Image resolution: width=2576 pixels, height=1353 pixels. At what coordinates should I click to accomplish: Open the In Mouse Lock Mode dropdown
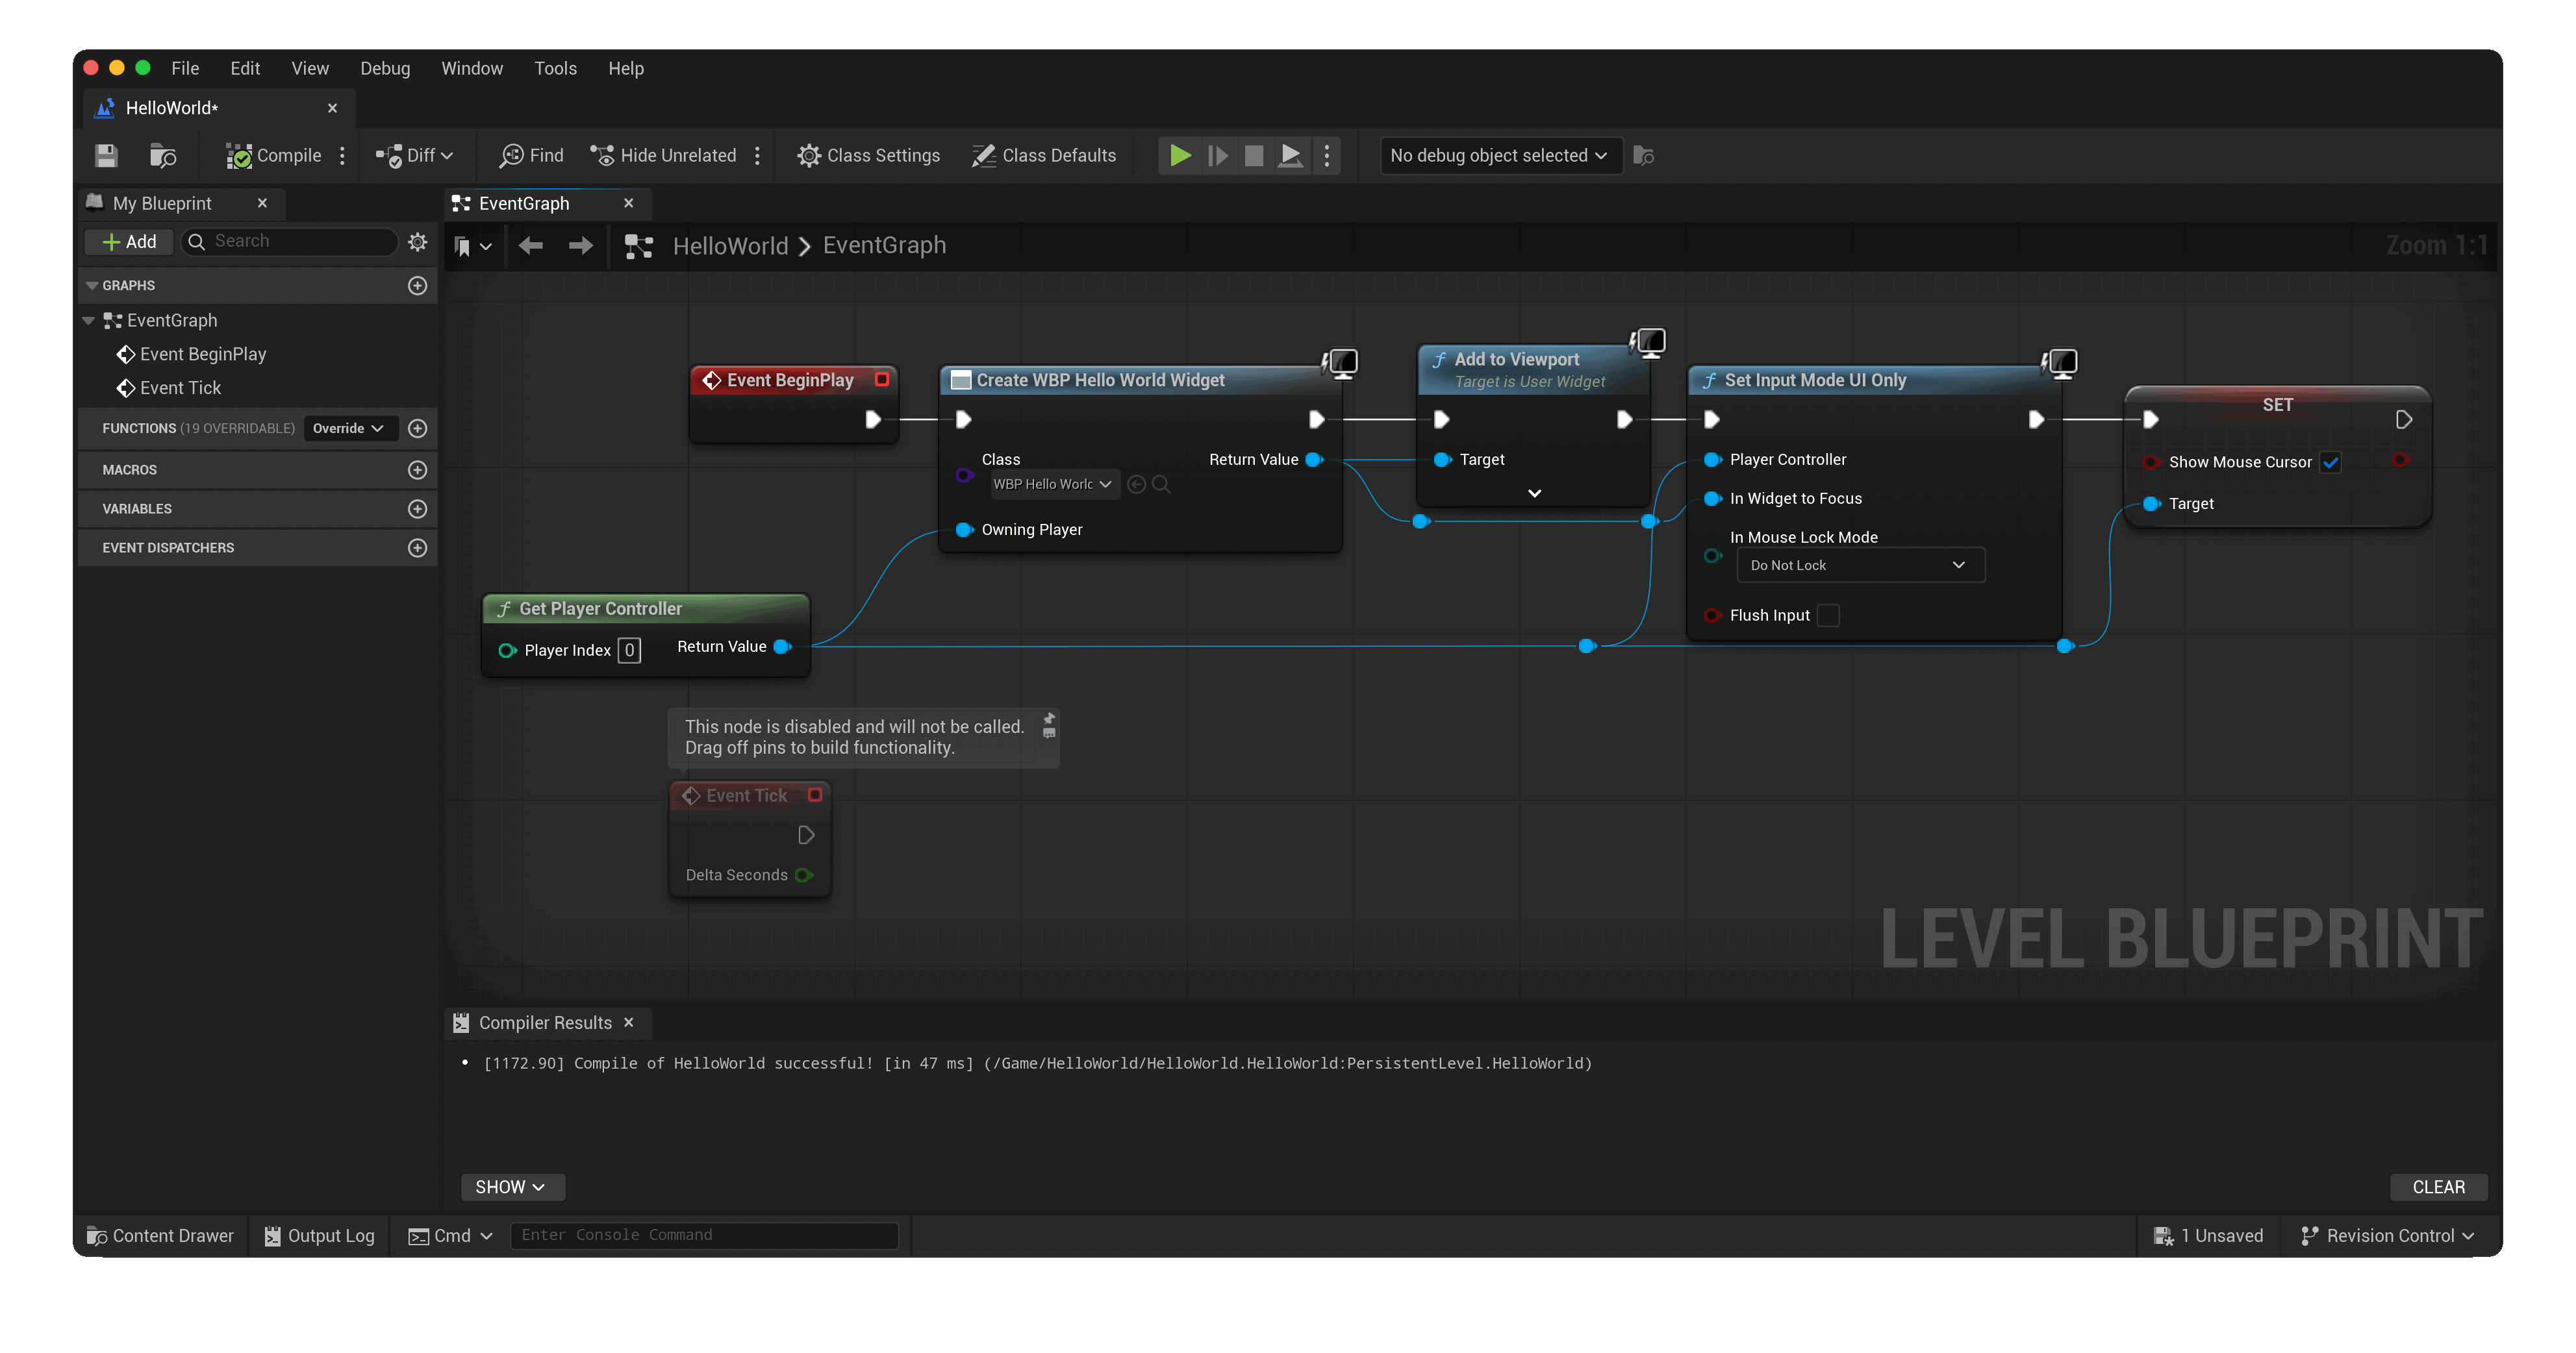(x=1860, y=565)
